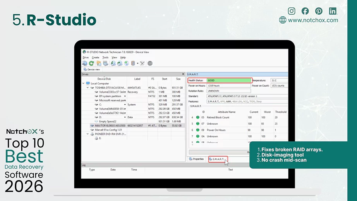357x201 pixels.
Task: Open the Tools menu
Action: pyautogui.click(x=105, y=57)
